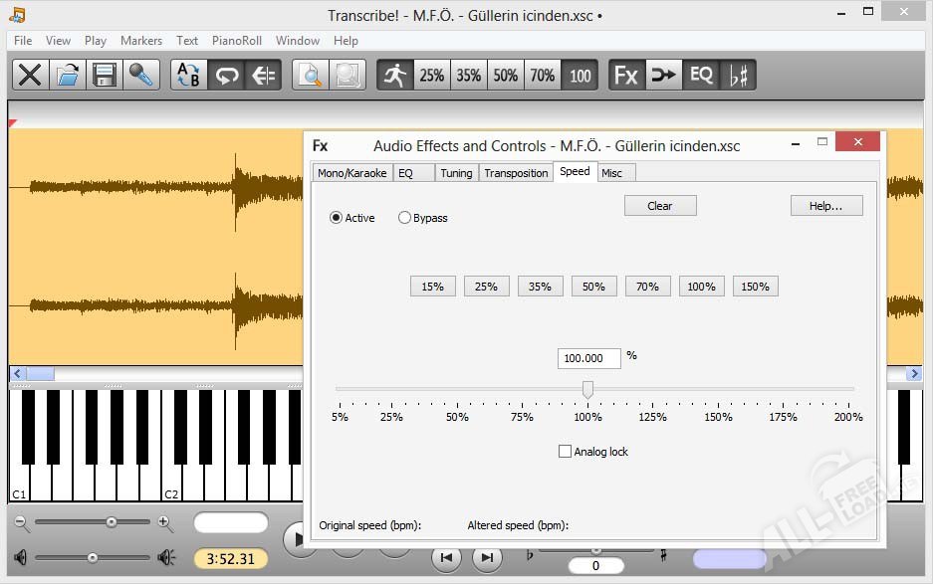The image size is (933, 584).
Task: Open the PianoRoll menu
Action: (x=237, y=41)
